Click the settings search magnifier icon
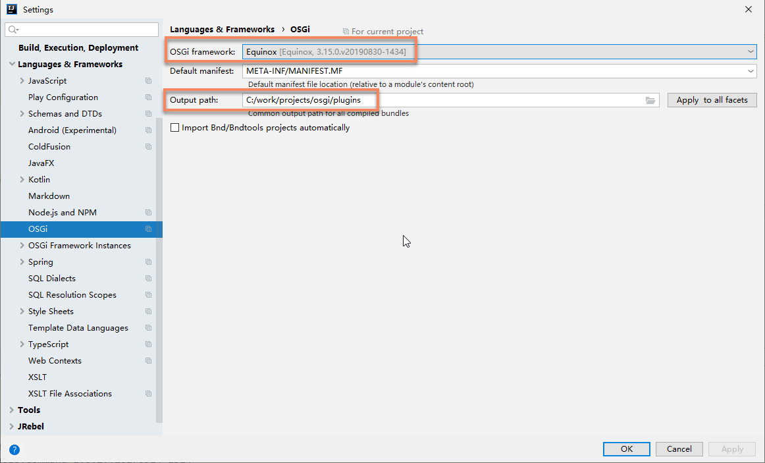Screen dimensions: 765x463 [x=13, y=30]
